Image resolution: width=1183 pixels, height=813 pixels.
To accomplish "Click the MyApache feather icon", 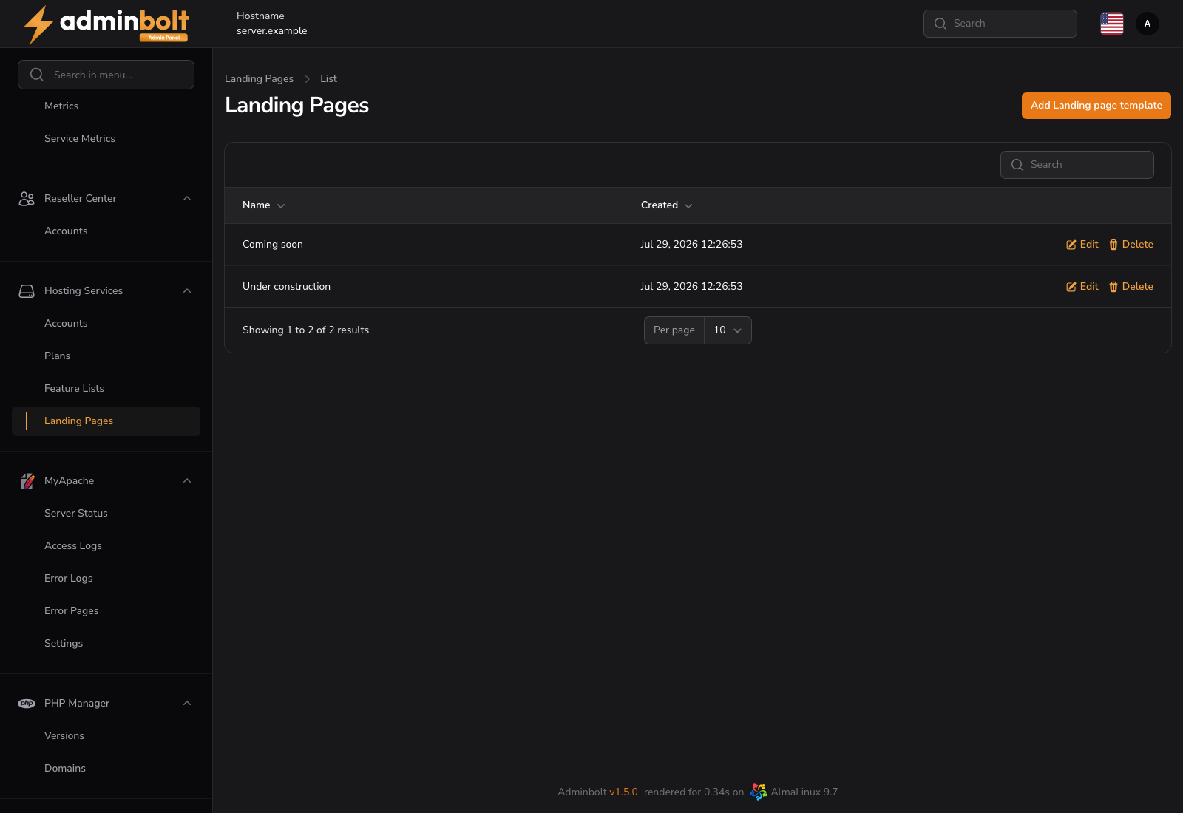I will [27, 480].
